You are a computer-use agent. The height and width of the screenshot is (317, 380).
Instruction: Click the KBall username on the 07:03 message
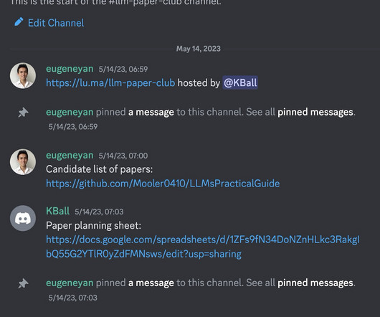[57, 211]
